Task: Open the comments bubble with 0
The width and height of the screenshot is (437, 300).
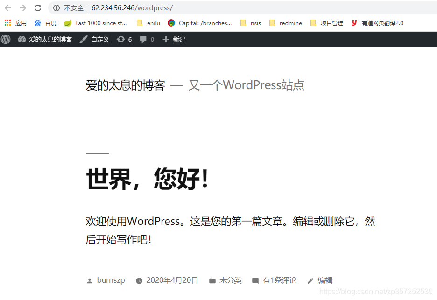Action: point(147,39)
